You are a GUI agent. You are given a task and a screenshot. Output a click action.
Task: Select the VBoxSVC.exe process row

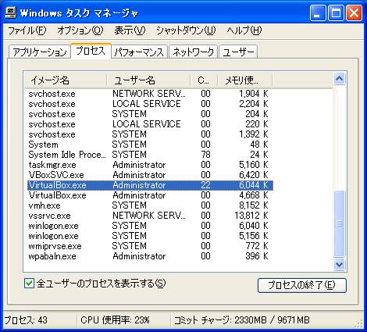click(x=150, y=175)
